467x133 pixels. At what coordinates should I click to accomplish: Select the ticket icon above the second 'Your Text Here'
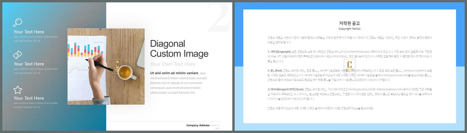[18, 55]
